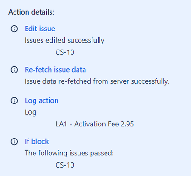The image size is (191, 176).
Task: Select CS-10 under the following issues passed
Action: point(65,165)
